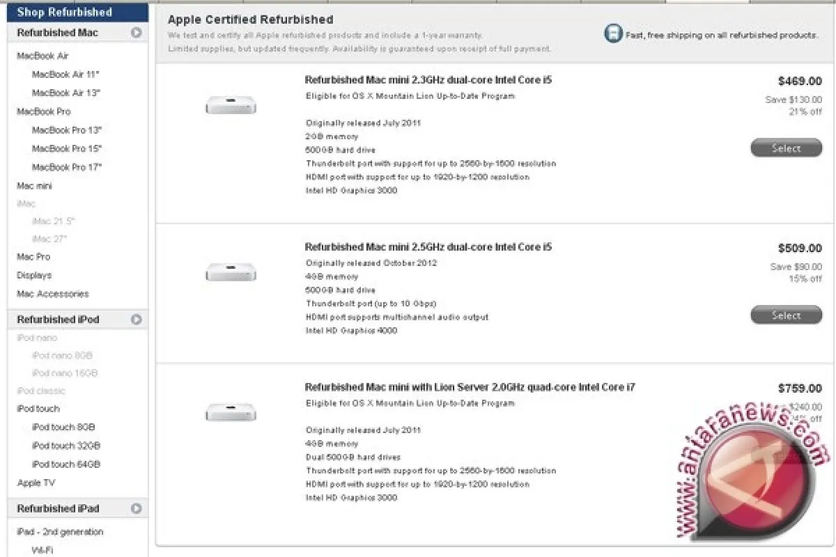
Task: Open Apple TV in sidebar
Action: (36, 483)
